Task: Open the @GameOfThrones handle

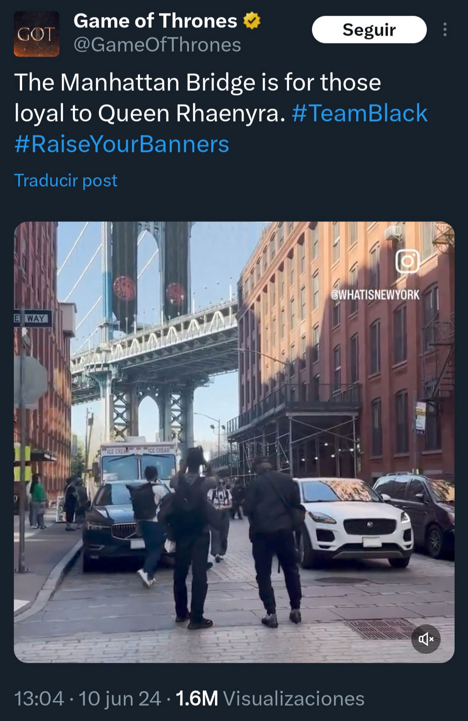Action: [x=157, y=45]
